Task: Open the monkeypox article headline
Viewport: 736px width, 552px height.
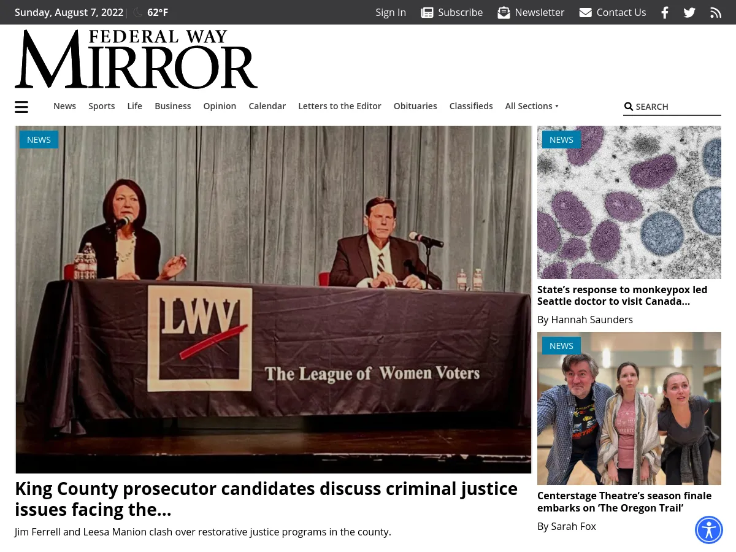Action: tap(623, 296)
